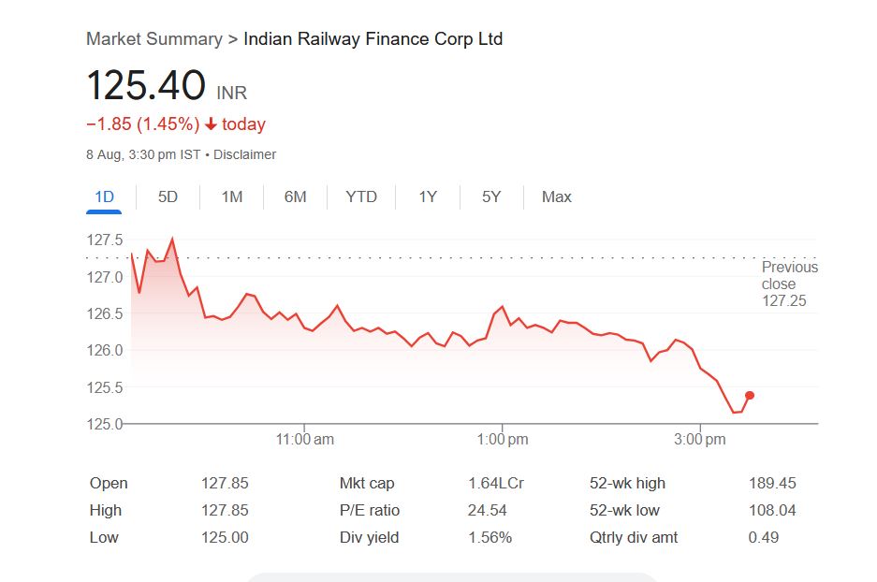The image size is (877, 582).
Task: Switch to the 5D chart tab
Action: click(168, 196)
